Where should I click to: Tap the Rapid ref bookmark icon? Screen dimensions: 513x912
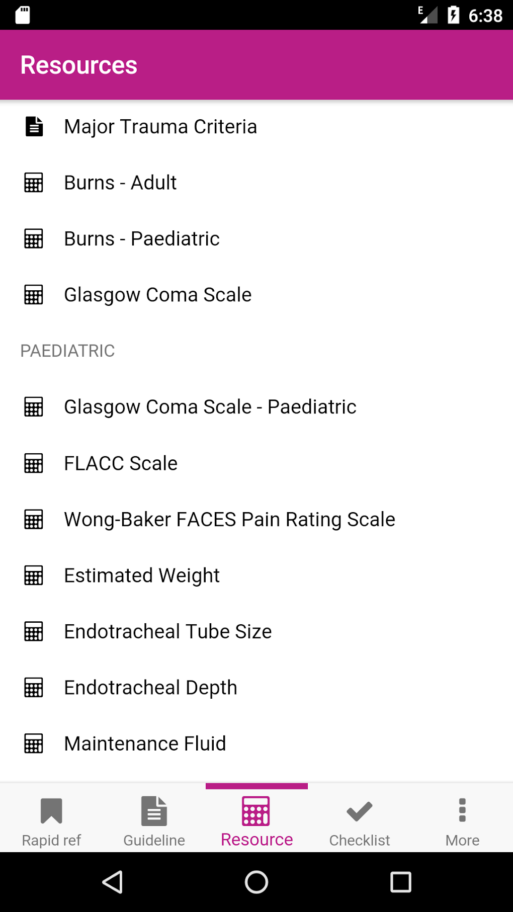pyautogui.click(x=51, y=811)
